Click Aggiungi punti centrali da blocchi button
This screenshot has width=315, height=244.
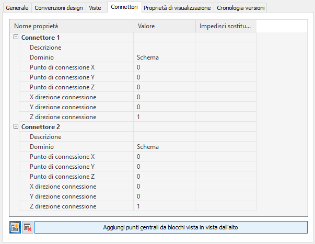171,227
